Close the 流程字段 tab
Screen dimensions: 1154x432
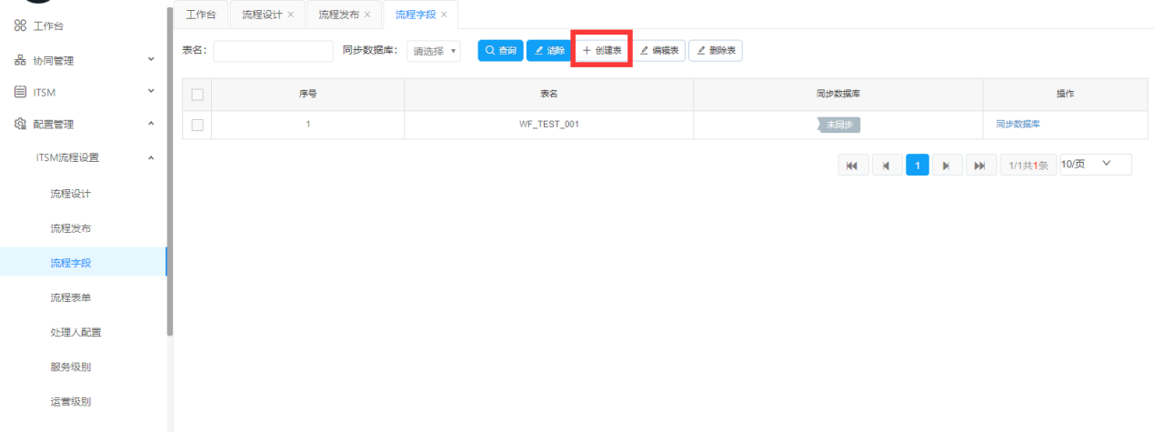tap(444, 15)
